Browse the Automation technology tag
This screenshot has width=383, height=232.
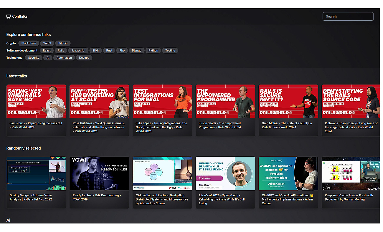(64, 58)
